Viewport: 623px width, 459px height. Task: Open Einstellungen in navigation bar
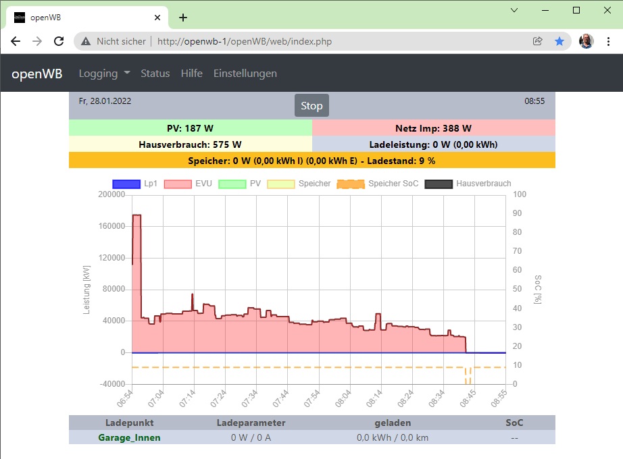pyautogui.click(x=245, y=74)
